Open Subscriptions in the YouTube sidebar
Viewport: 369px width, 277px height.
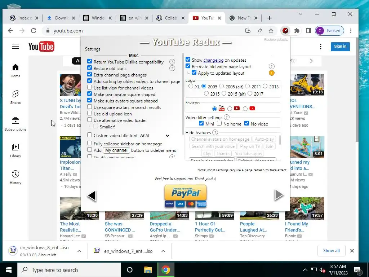tap(15, 124)
